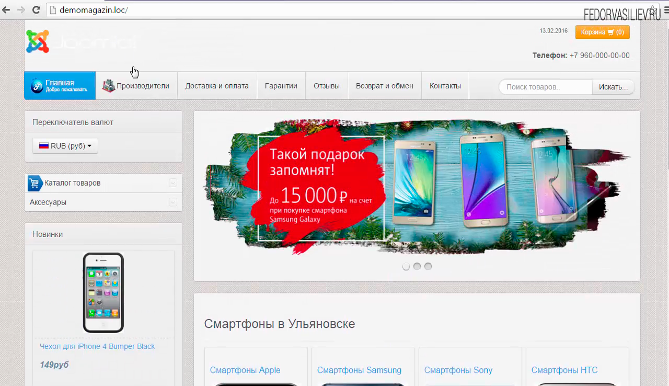Screen dimensions: 669x386
Task: Open the Смартфоны Samsung category
Action: pyautogui.click(x=359, y=370)
